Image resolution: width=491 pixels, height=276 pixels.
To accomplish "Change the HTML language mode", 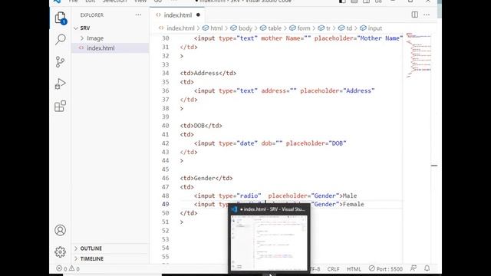I will pyautogui.click(x=354, y=269).
